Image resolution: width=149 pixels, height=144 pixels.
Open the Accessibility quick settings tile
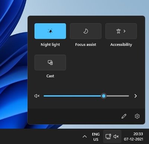click(x=121, y=31)
